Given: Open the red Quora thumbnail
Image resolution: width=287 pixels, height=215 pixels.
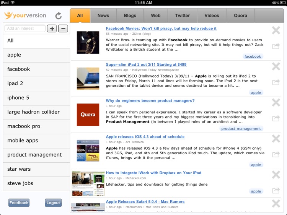Looking at the screenshot, I should click(x=88, y=115).
